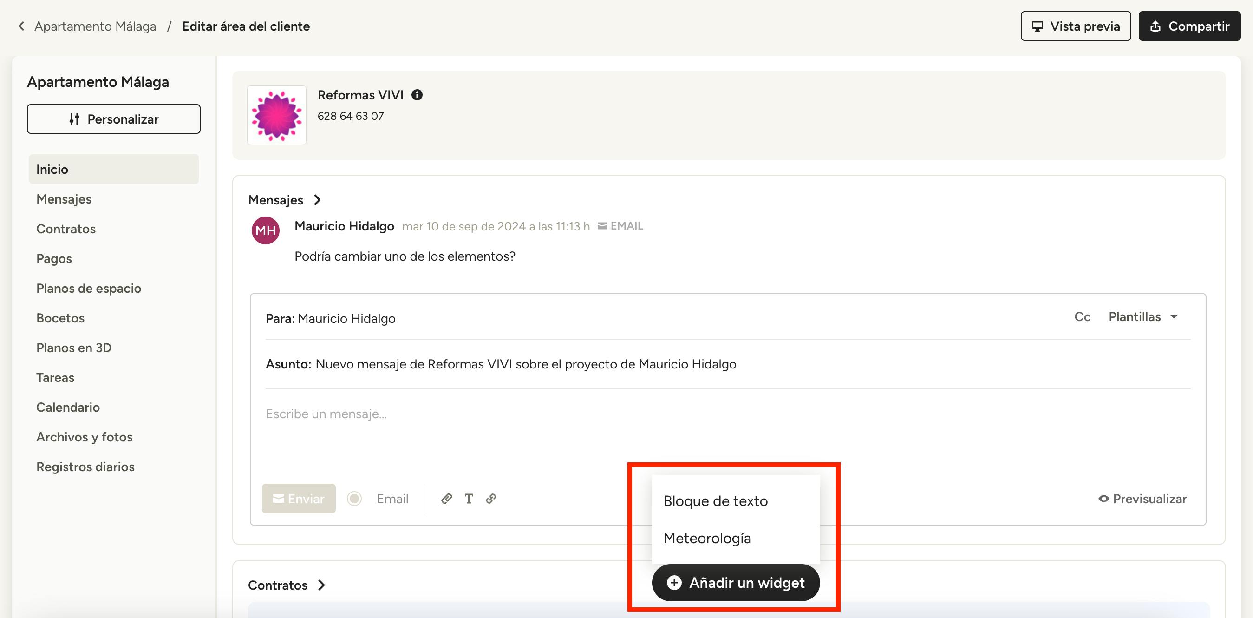Image resolution: width=1253 pixels, height=618 pixels.
Task: Select Bloque de texto from widget menu
Action: 715,501
